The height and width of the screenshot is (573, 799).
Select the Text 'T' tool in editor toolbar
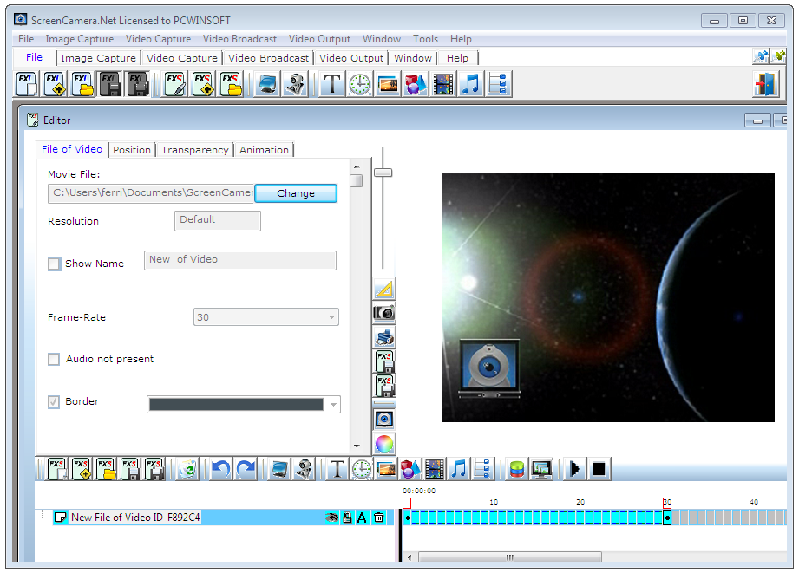[x=337, y=469]
